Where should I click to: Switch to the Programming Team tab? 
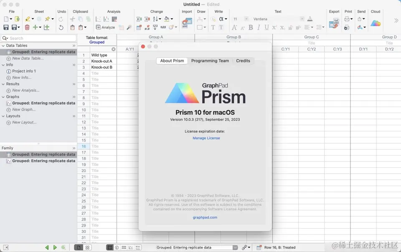click(x=210, y=60)
